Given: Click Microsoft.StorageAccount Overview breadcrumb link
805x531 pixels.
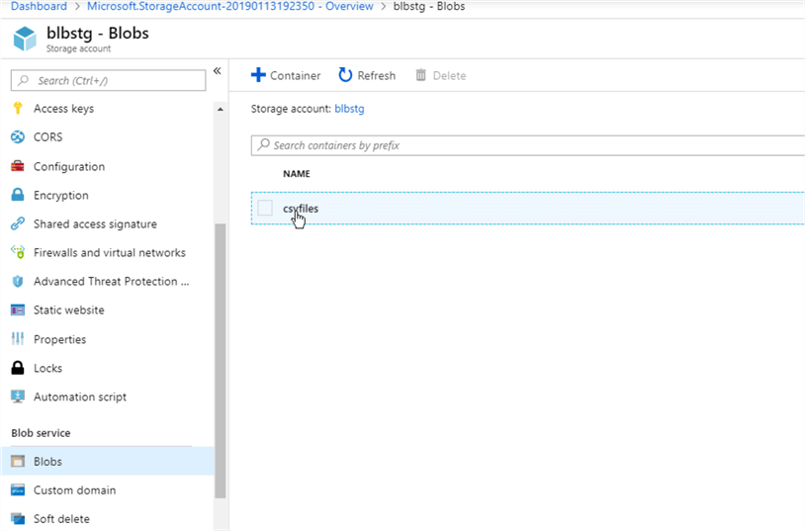Looking at the screenshot, I should 230,6.
